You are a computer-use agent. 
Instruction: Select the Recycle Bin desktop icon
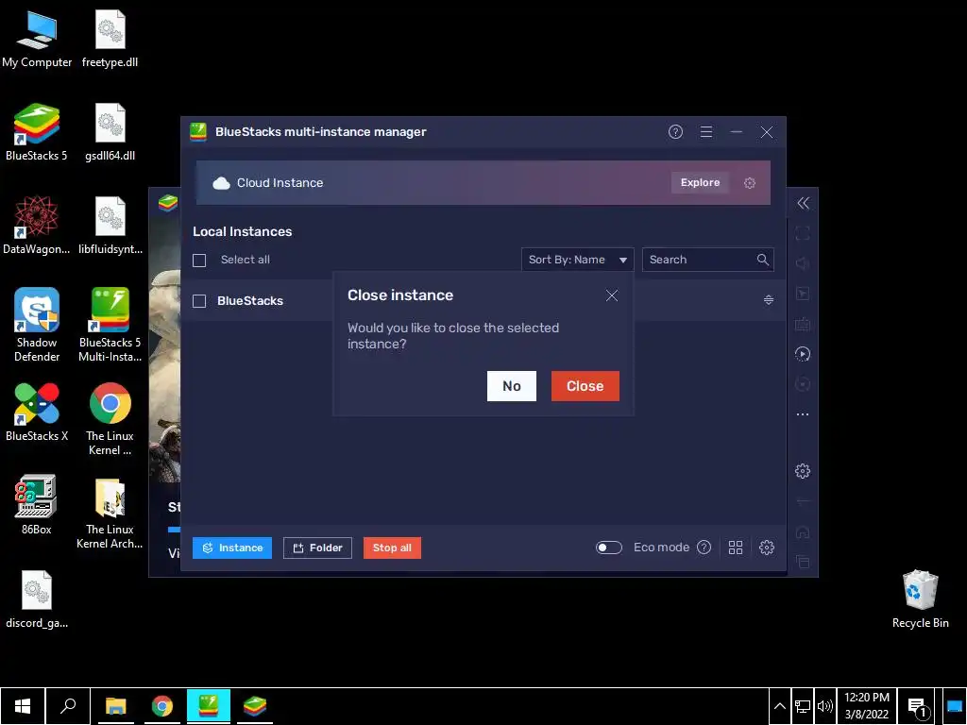click(x=920, y=599)
